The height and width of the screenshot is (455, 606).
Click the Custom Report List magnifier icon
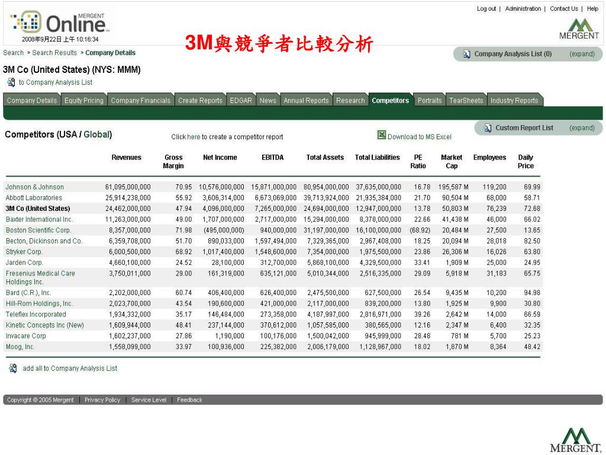[488, 128]
